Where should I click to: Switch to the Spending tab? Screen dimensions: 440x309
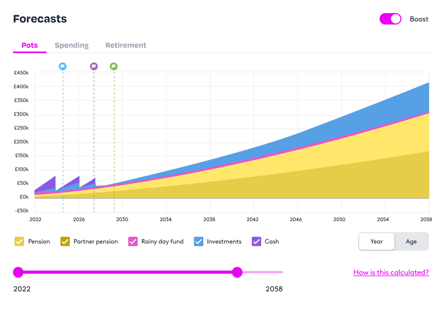(71, 45)
